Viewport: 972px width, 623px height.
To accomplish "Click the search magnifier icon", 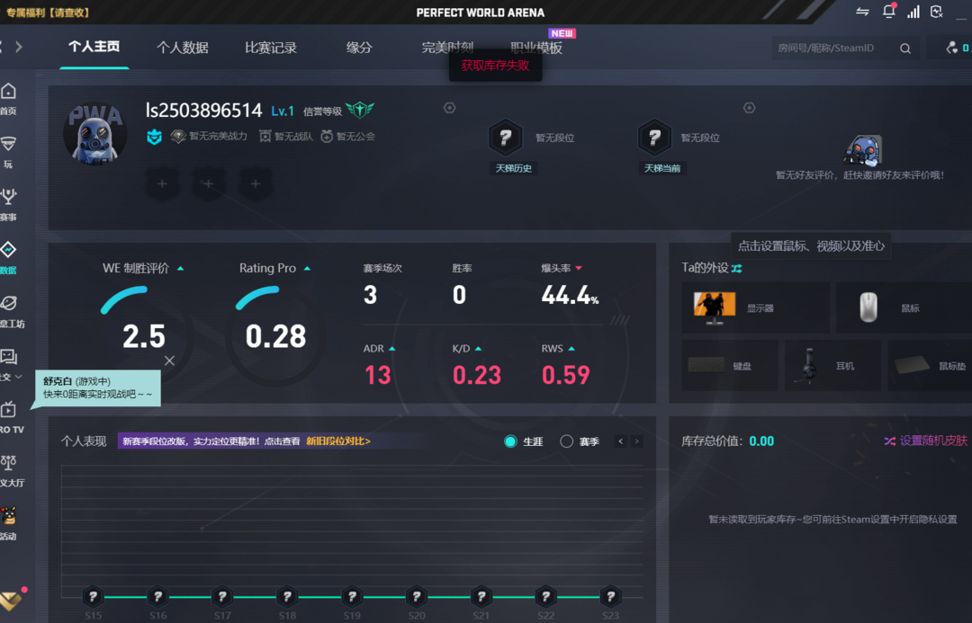I will (905, 49).
